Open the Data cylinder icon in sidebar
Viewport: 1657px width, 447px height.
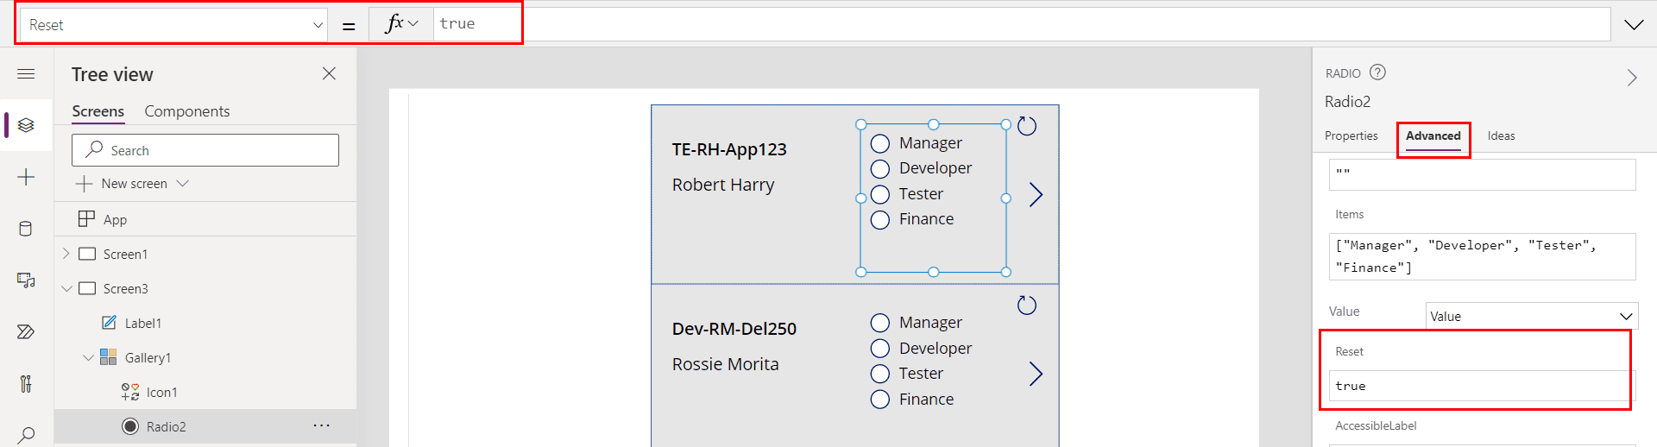(x=26, y=229)
